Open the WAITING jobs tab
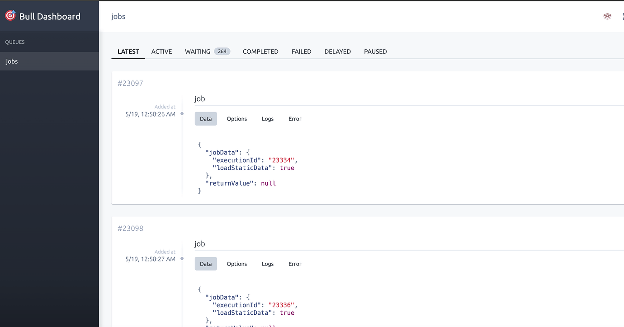Viewport: 624px width, 327px height. tap(198, 51)
